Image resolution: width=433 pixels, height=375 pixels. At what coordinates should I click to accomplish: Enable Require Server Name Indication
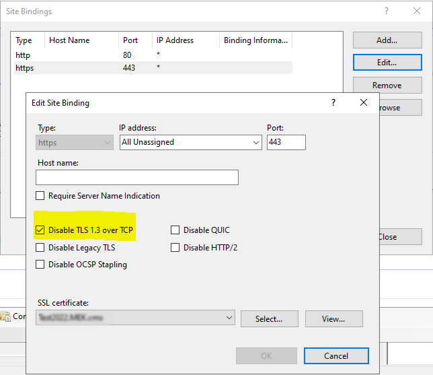tap(40, 196)
